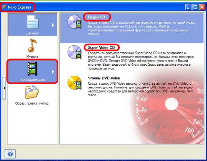Click the Nero Express title bar app icon
The image size is (207, 161).
4,7
